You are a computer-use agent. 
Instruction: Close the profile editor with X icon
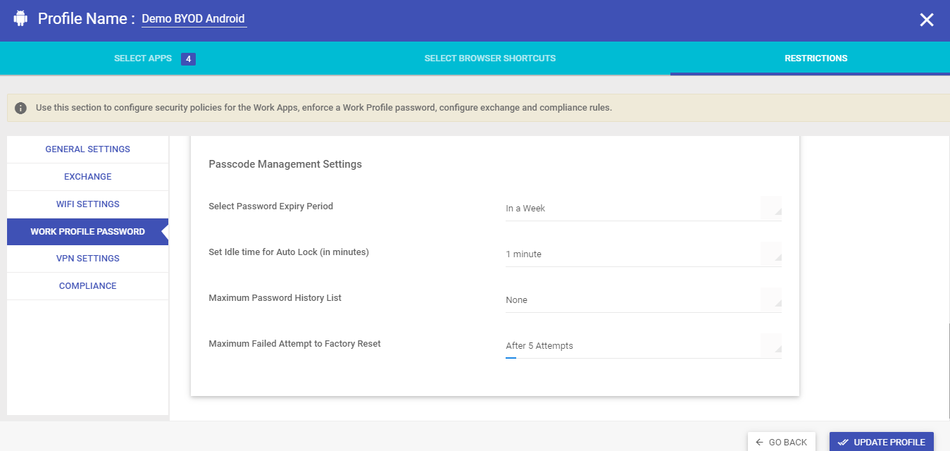(927, 20)
